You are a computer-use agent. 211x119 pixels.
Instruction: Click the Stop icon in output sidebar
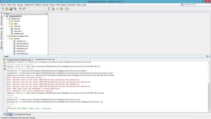point(5,66)
